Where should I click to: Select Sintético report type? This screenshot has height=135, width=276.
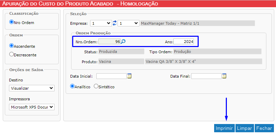click(x=96, y=86)
